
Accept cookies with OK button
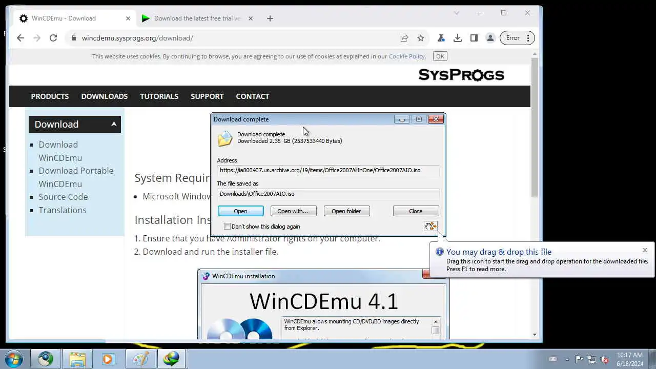click(440, 56)
